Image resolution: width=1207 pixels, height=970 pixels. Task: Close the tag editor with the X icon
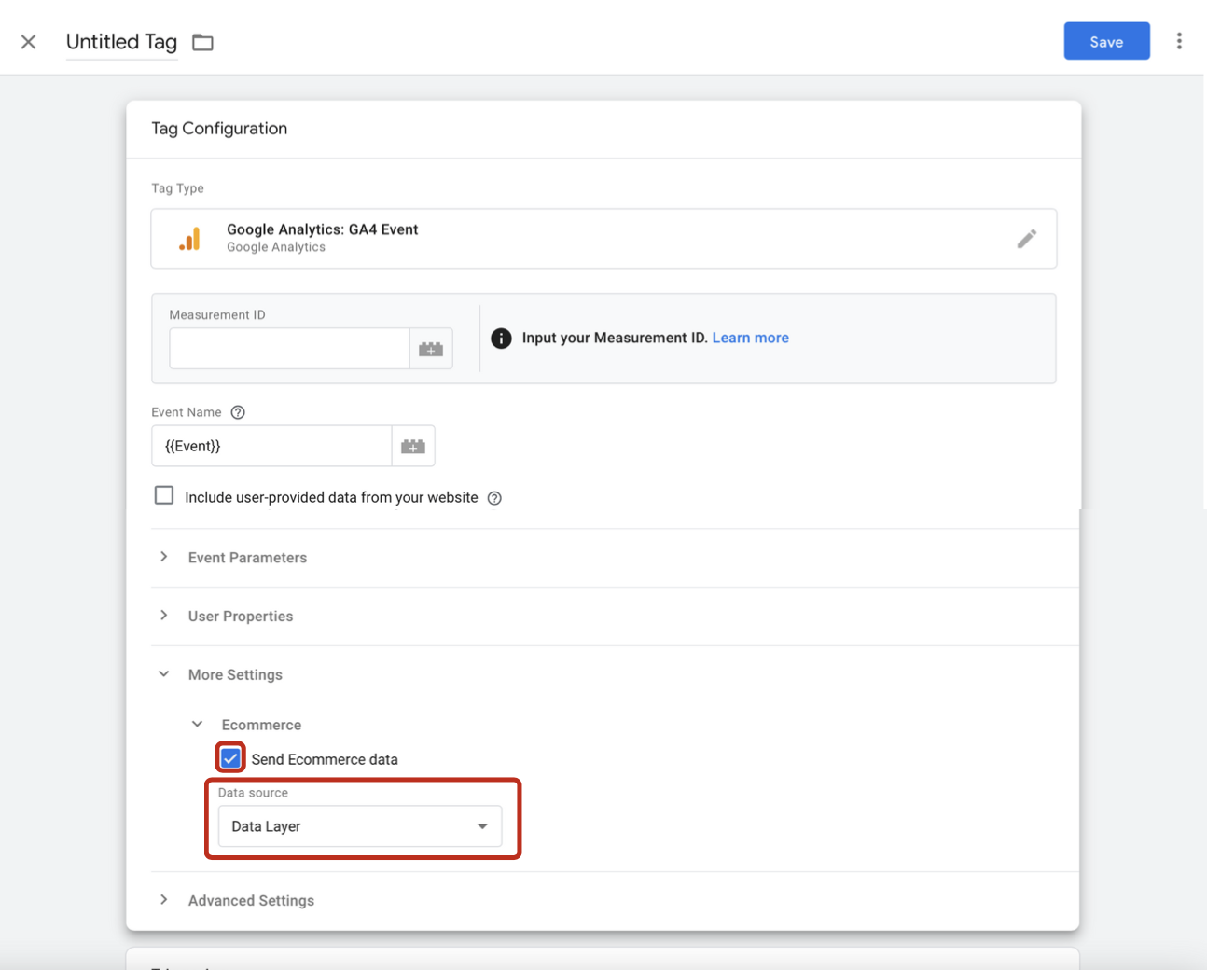29,42
